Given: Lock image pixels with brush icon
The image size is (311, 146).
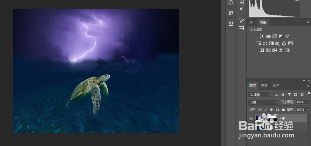Looking at the screenshot, I should coord(266,109).
